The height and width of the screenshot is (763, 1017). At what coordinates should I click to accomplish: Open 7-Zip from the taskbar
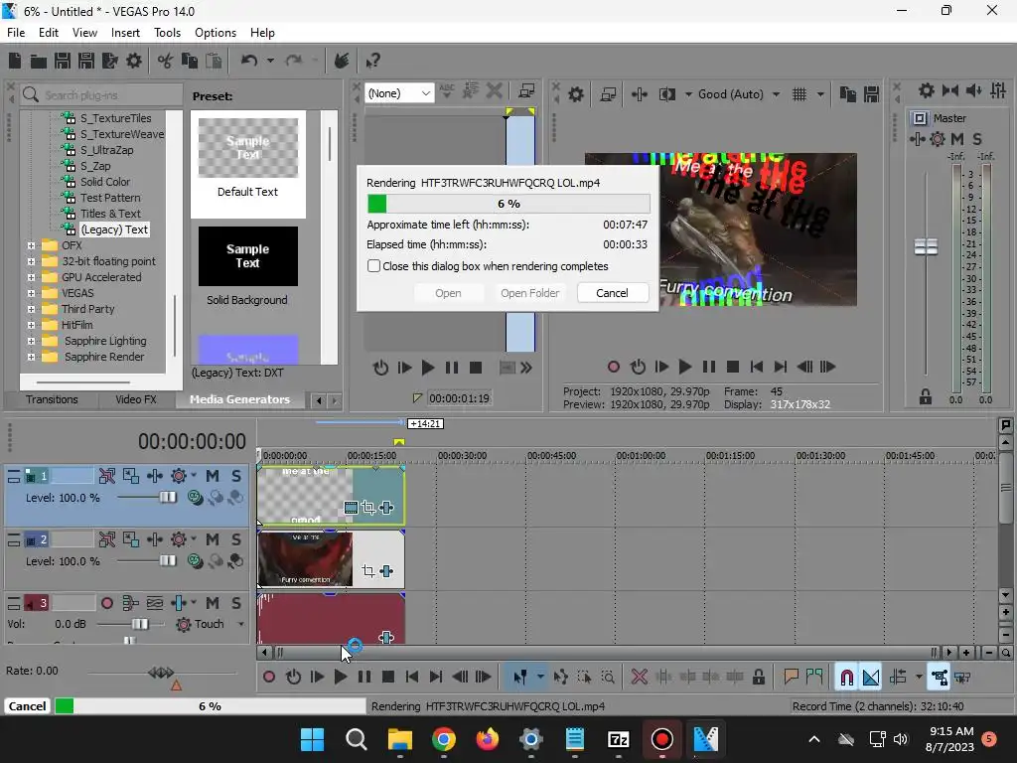click(618, 739)
